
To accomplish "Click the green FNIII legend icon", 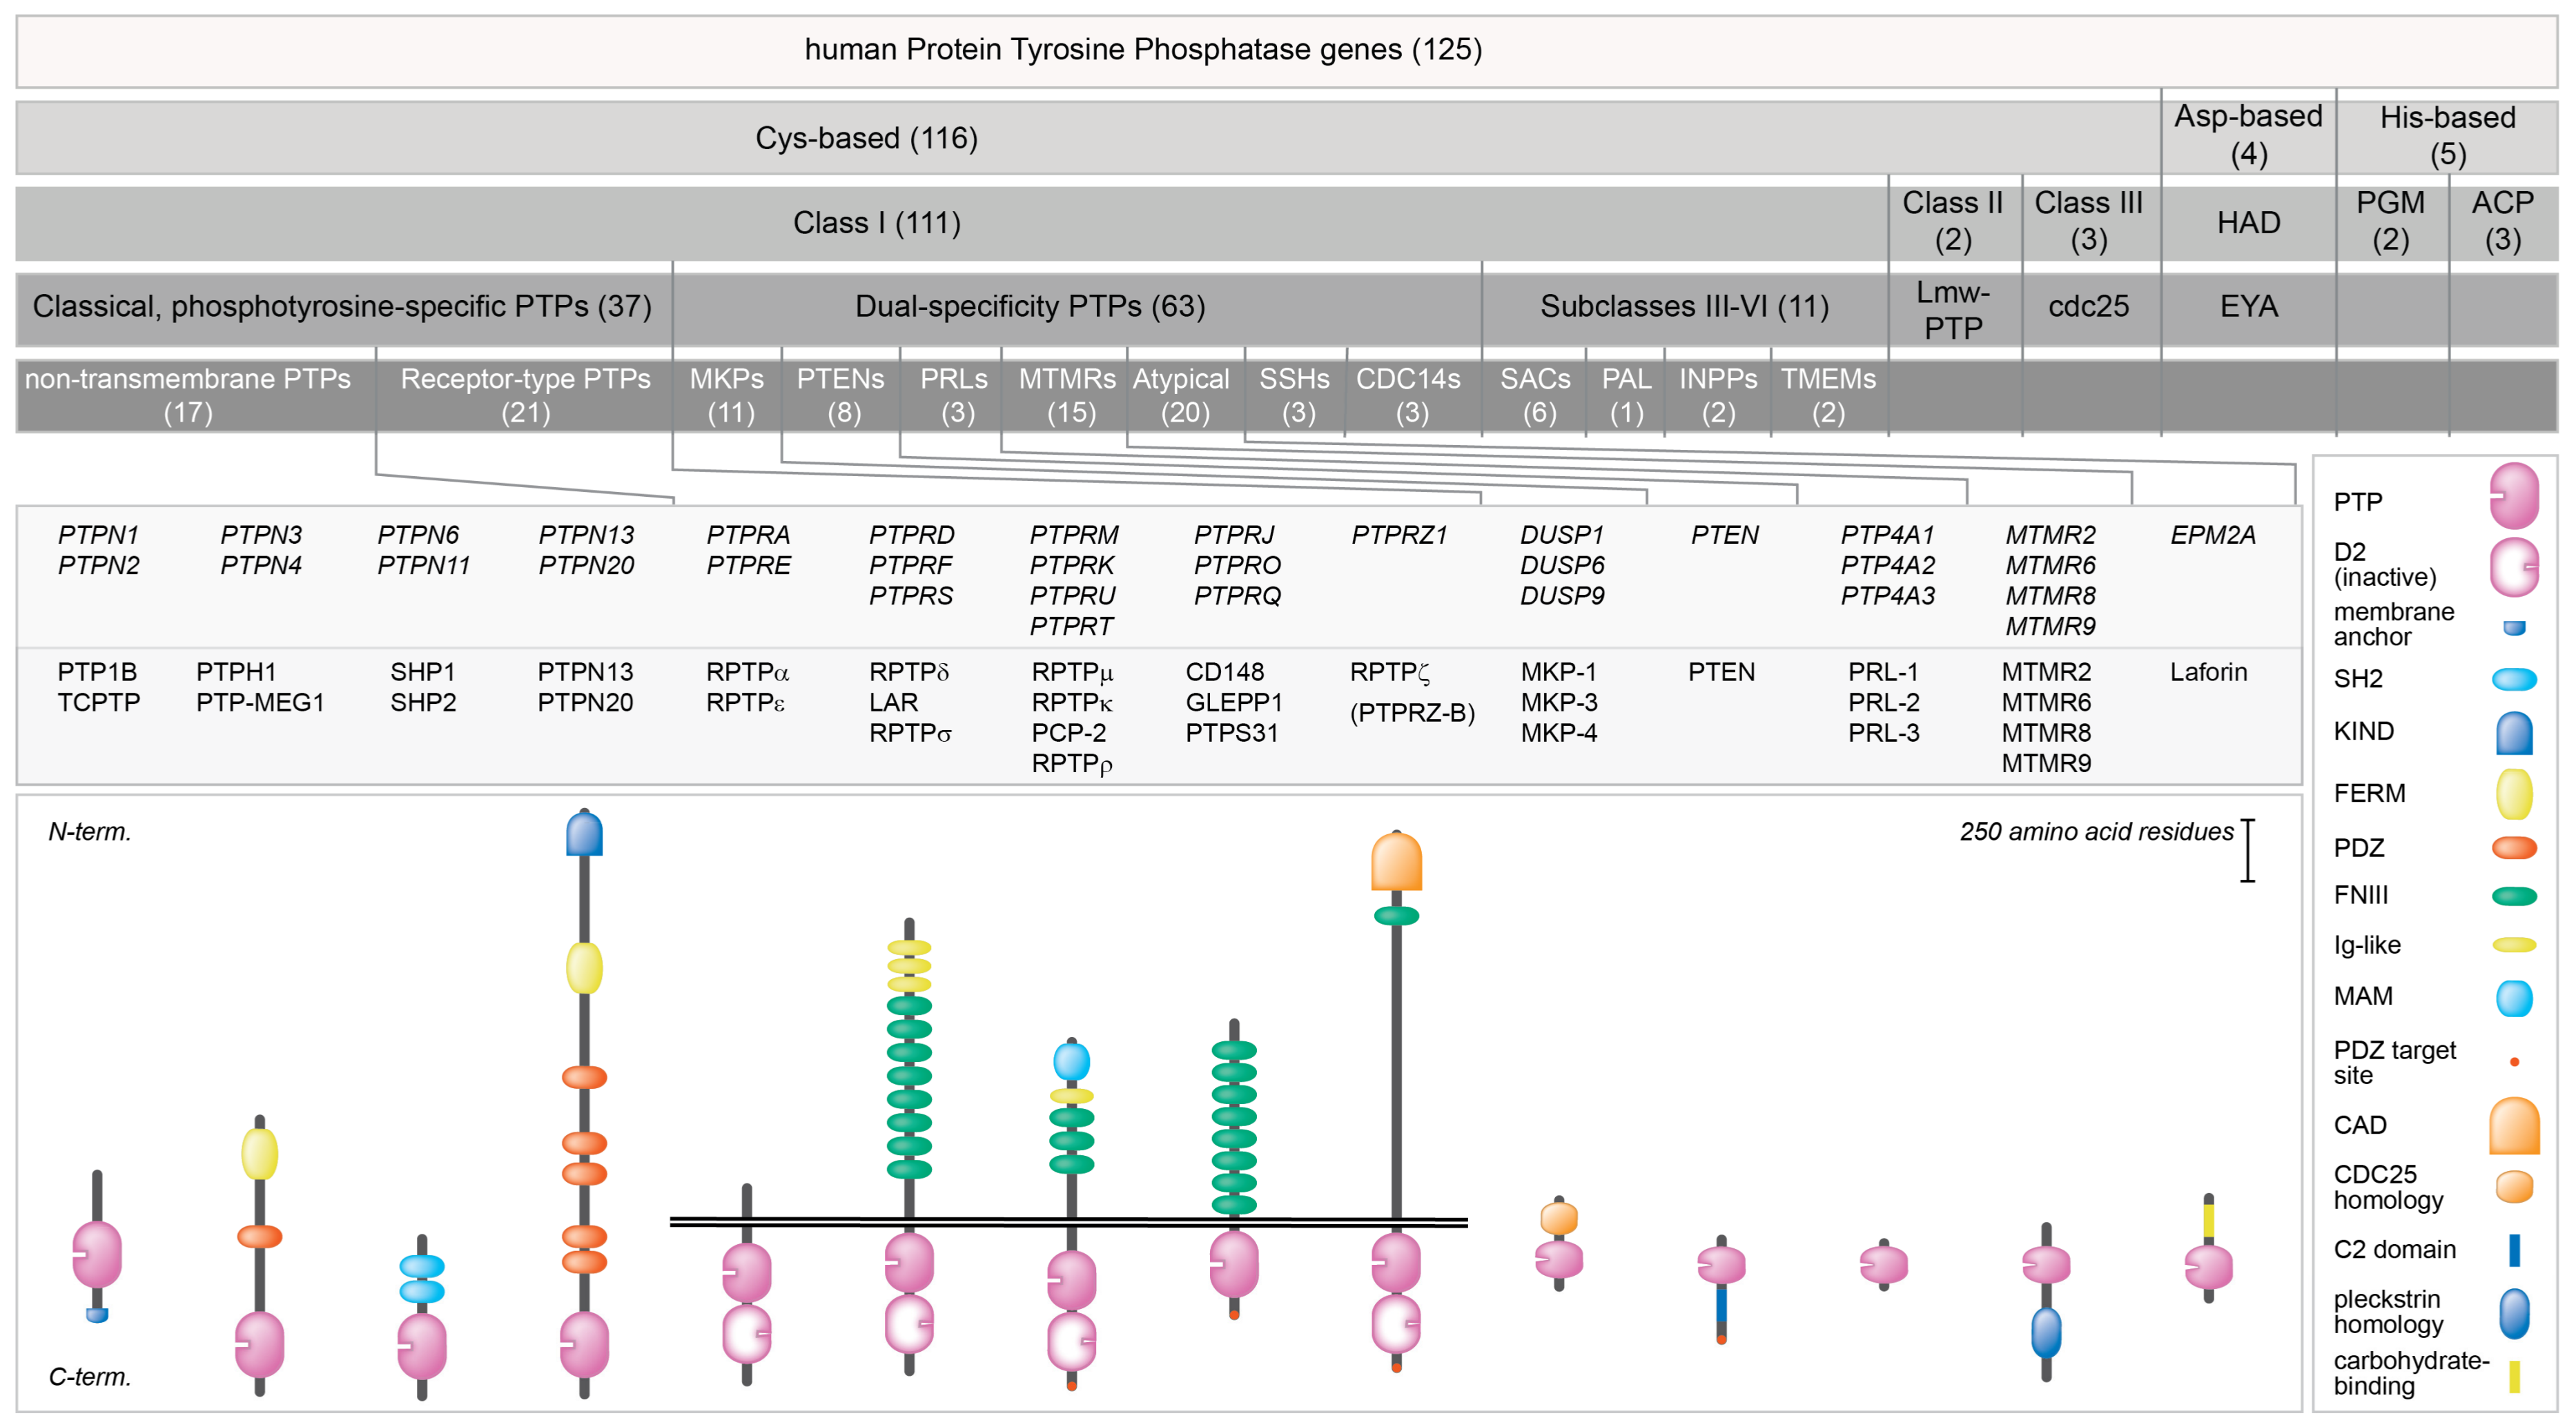I will pos(2514,896).
